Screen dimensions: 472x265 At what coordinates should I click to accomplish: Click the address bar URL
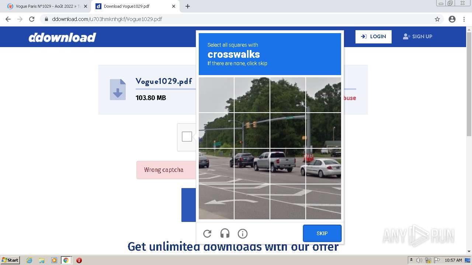(x=107, y=19)
